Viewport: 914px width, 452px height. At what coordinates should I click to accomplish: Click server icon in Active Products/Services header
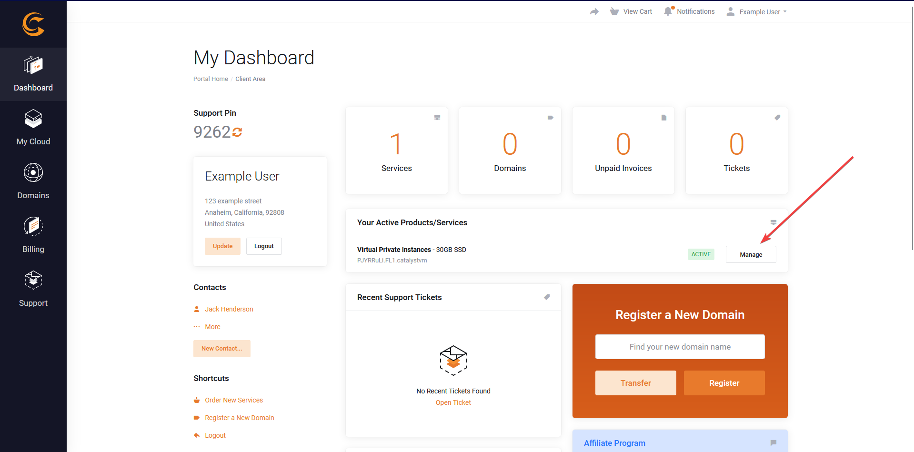(773, 222)
